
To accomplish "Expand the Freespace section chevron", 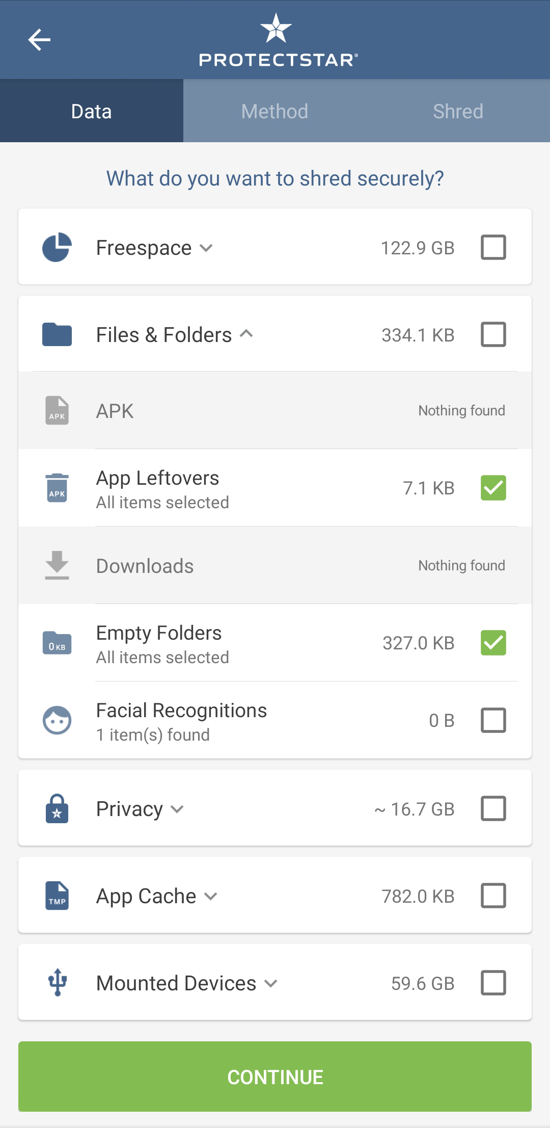I will click(x=206, y=248).
